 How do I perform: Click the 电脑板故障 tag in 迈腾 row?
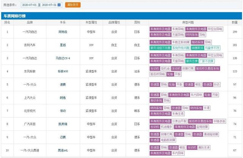click(168, 140)
